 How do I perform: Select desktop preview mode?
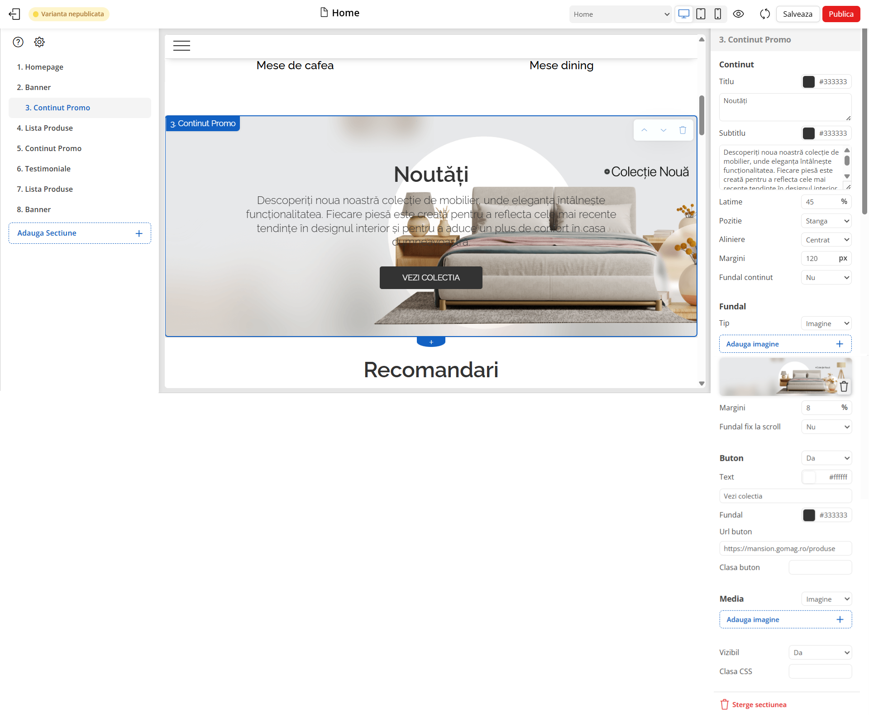coord(683,14)
